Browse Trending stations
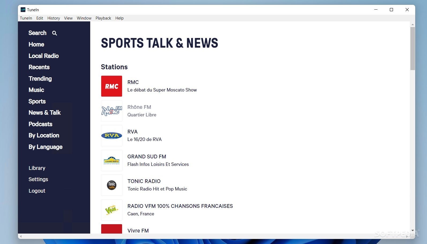This screenshot has width=427, height=244. click(x=40, y=79)
